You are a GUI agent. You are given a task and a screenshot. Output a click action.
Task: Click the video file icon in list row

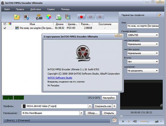pos(17,28)
